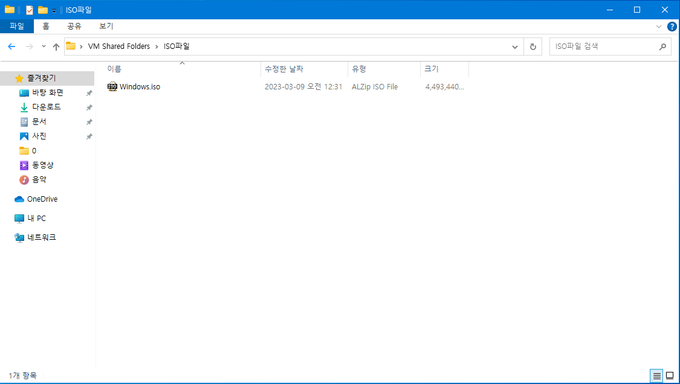Sort by the 수정한 날짜 column

(x=284, y=69)
